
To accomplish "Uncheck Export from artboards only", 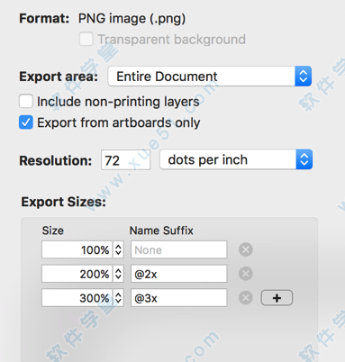I will (26, 122).
